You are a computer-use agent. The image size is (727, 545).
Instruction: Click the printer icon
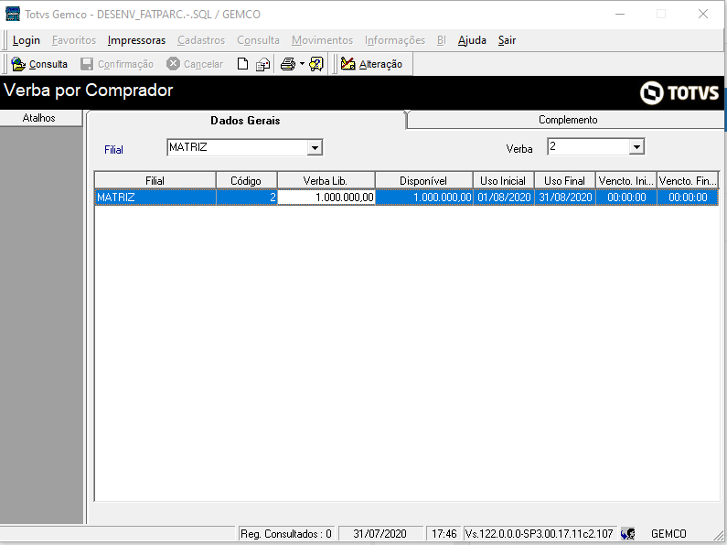(x=288, y=64)
